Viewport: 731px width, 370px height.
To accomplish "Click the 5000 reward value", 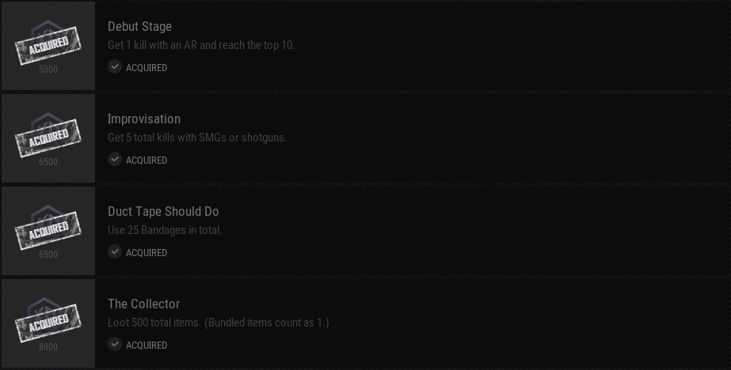I will [x=48, y=70].
